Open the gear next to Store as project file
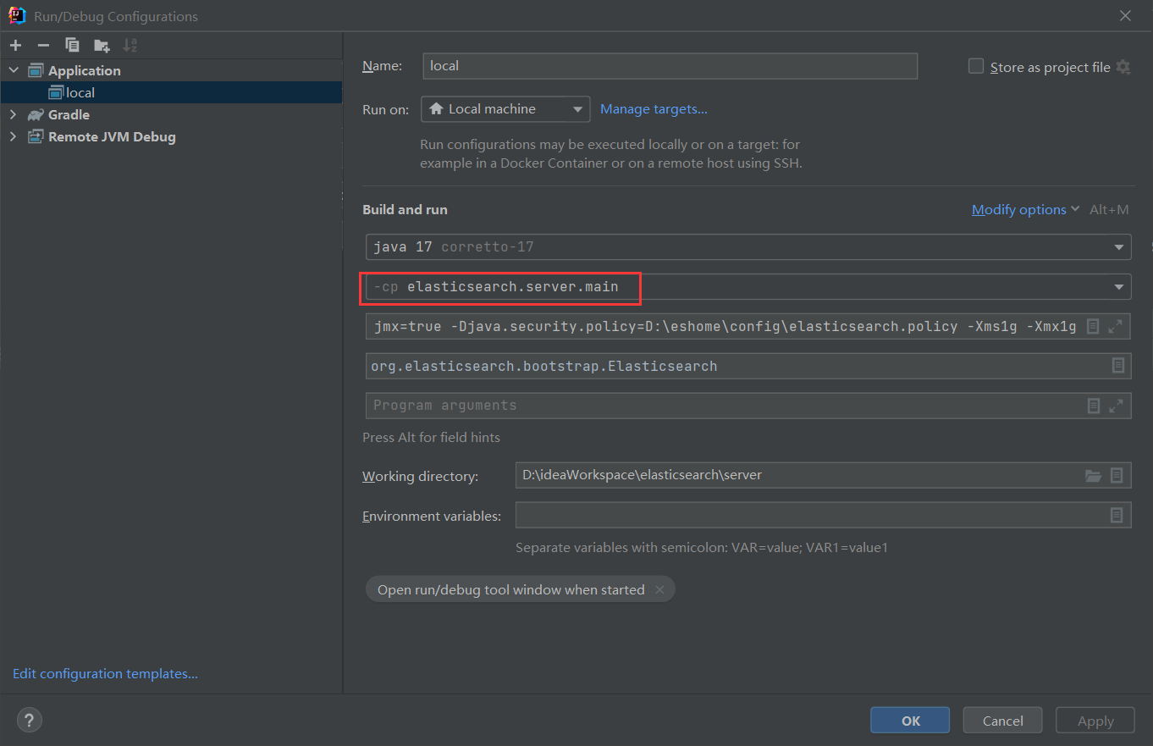 tap(1123, 67)
